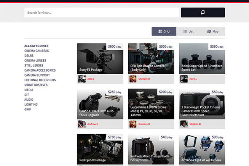Open Leica Prime Lens Set listing
Viewport: 249px width, 166px height.
pyautogui.click(x=151, y=104)
